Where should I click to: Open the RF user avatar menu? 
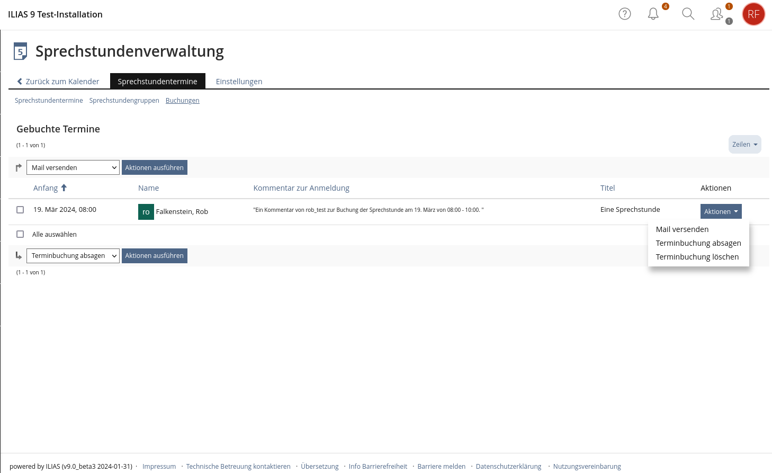coord(753,14)
